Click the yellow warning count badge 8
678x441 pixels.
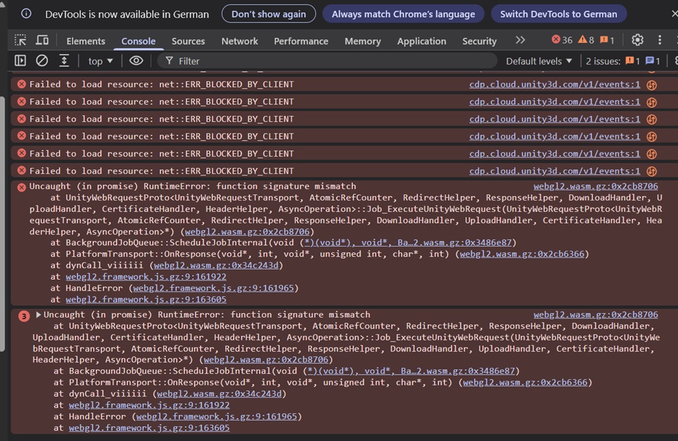(x=586, y=40)
